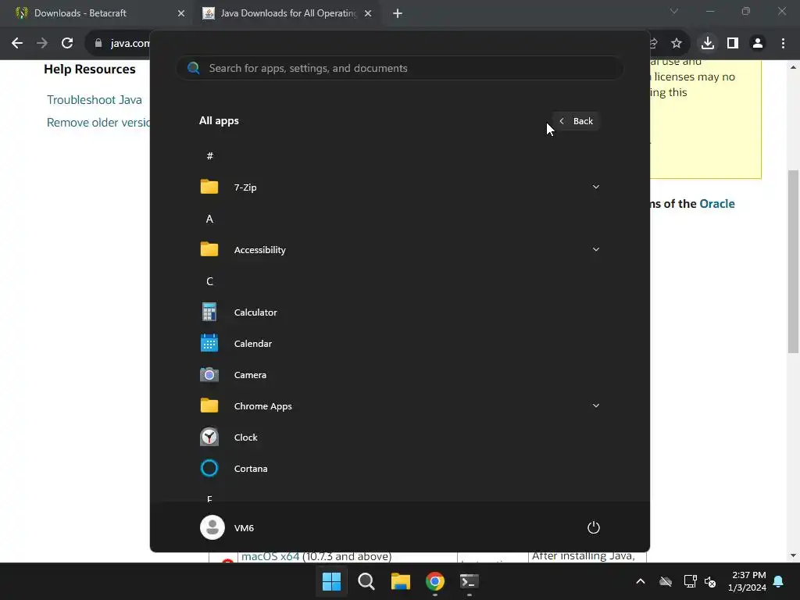Viewport: 800px width, 600px height.
Task: Open the Calculator app
Action: coord(399,312)
